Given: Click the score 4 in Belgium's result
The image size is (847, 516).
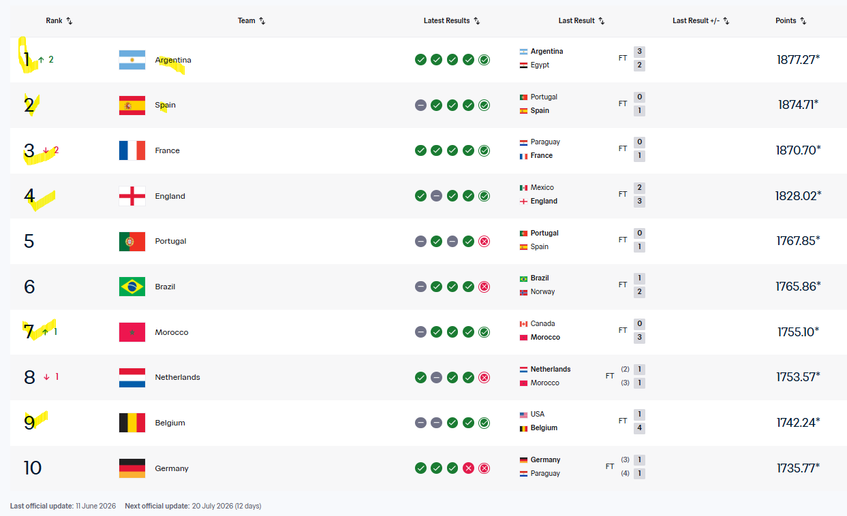Looking at the screenshot, I should click(x=639, y=428).
